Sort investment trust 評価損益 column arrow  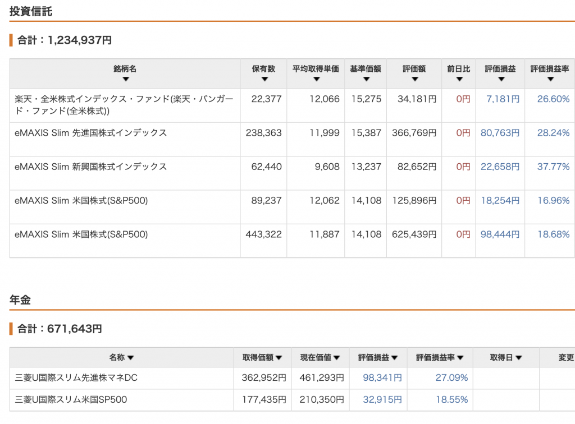(x=501, y=79)
